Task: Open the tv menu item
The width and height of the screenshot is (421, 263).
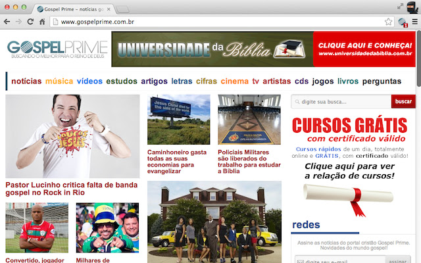Action: click(256, 81)
